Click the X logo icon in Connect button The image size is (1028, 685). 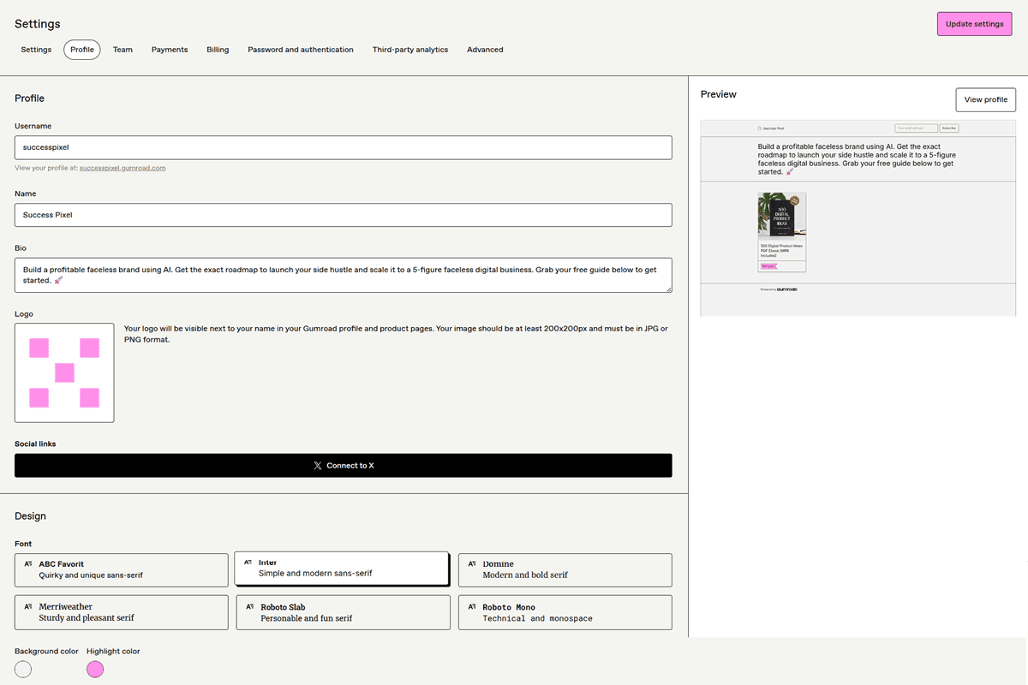tap(318, 466)
